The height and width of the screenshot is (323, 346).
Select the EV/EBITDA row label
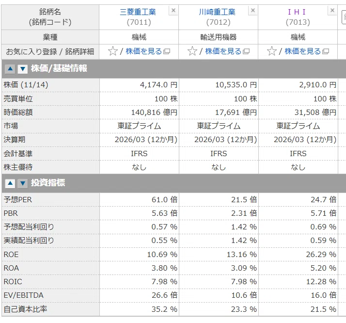tap(24, 295)
